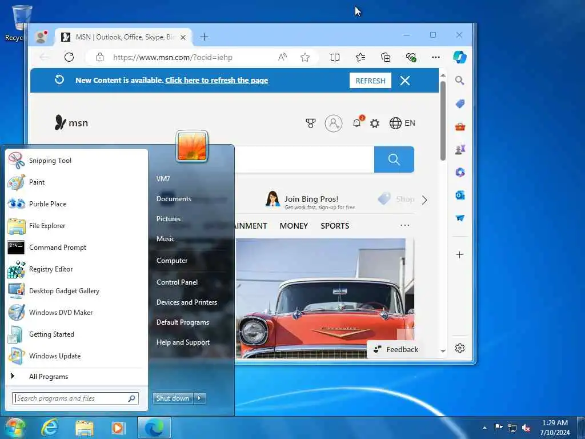Open Edge sidebar Shopping tag icon

click(460, 103)
